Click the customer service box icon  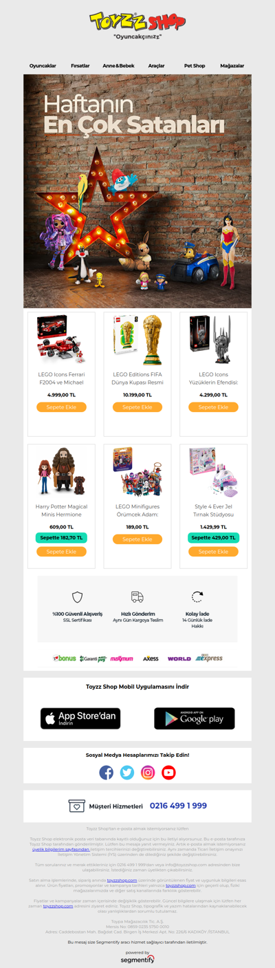pyautogui.click(x=76, y=806)
